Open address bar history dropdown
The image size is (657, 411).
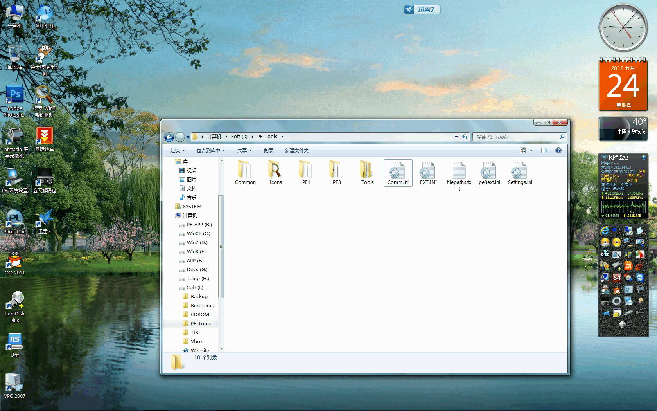pos(456,137)
